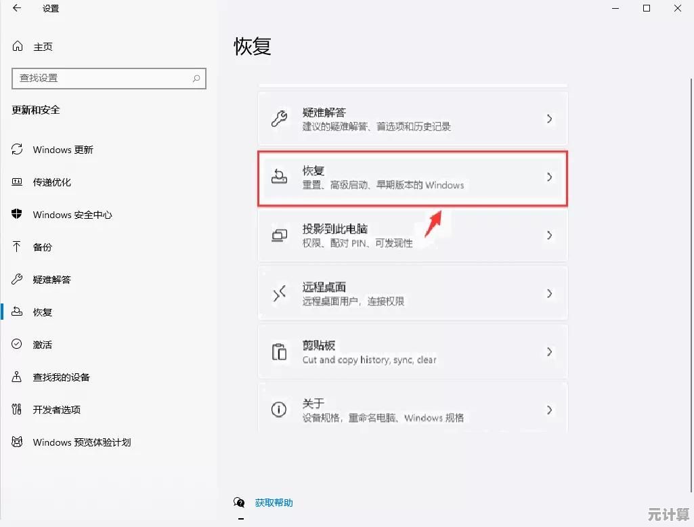Go to 备份 in the sidebar
This screenshot has width=694, height=527.
[x=42, y=247]
